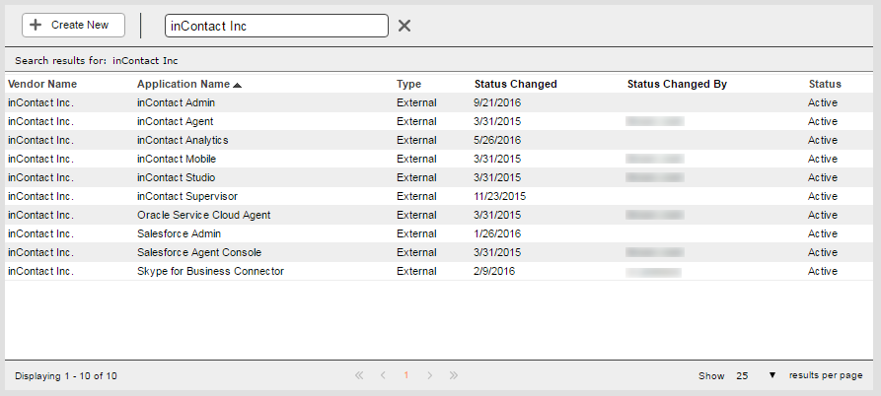Open Oracle Service Cloud Agent row

click(439, 215)
